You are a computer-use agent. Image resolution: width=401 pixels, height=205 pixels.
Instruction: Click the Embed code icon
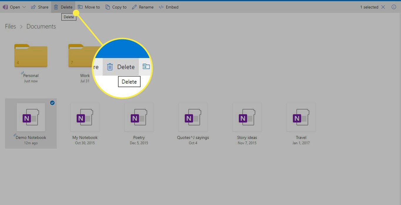[161, 7]
